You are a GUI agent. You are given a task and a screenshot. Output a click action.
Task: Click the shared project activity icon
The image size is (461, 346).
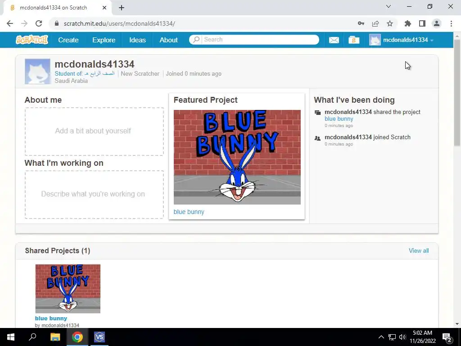[x=317, y=112]
